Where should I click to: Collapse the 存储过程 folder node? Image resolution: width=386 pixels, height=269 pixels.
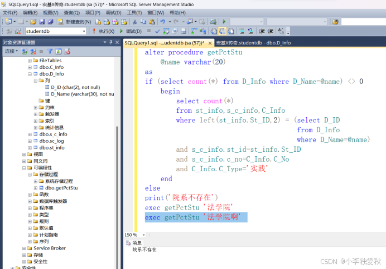(x=30, y=175)
